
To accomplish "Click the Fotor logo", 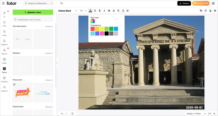I will coord(12,3).
